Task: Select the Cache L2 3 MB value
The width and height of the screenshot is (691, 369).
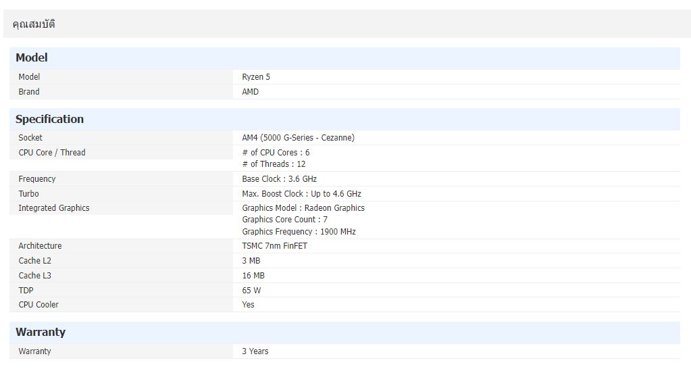Action: coord(251,261)
